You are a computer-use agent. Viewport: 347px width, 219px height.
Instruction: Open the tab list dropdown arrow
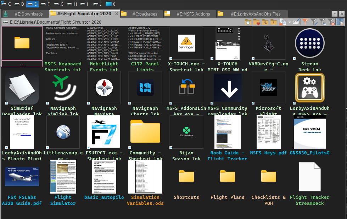(334, 14)
